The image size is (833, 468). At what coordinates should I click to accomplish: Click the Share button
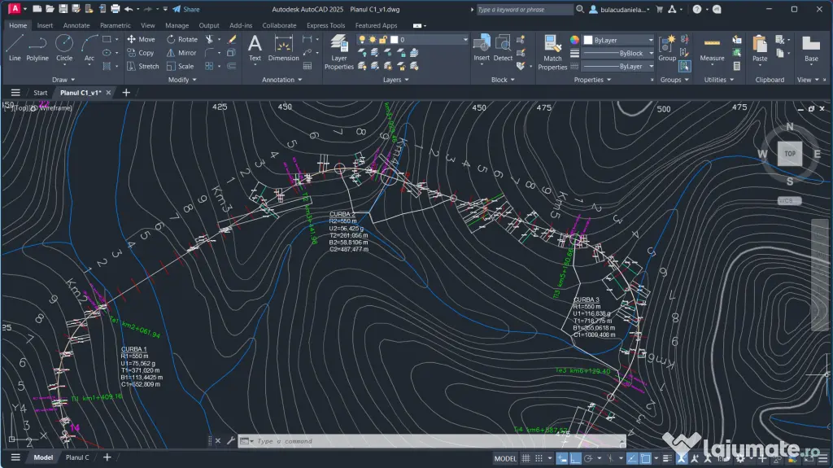(x=186, y=9)
